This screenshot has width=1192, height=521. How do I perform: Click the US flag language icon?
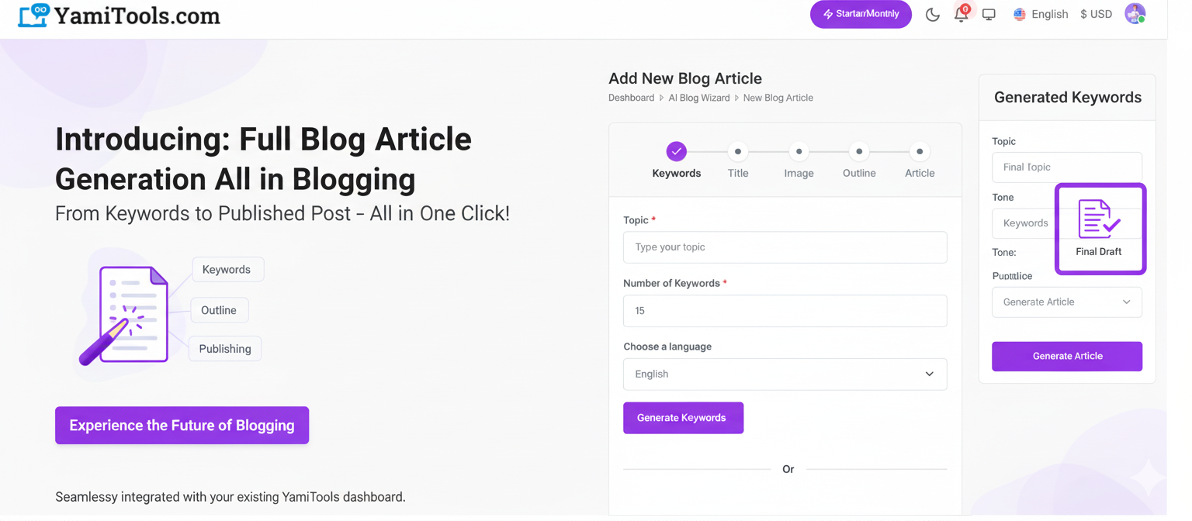1020,15
